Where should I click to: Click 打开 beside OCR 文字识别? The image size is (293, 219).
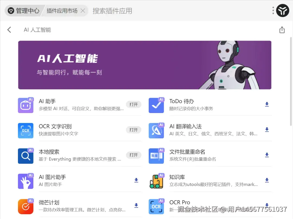[x=133, y=130]
